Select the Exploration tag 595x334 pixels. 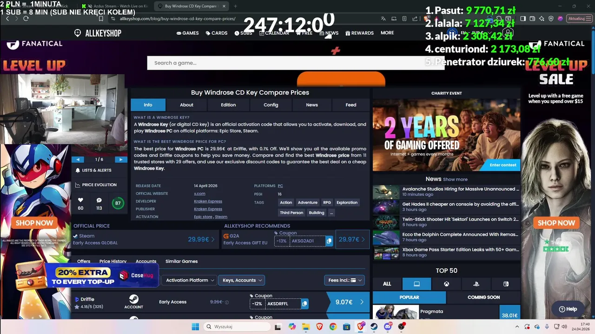[x=347, y=202]
